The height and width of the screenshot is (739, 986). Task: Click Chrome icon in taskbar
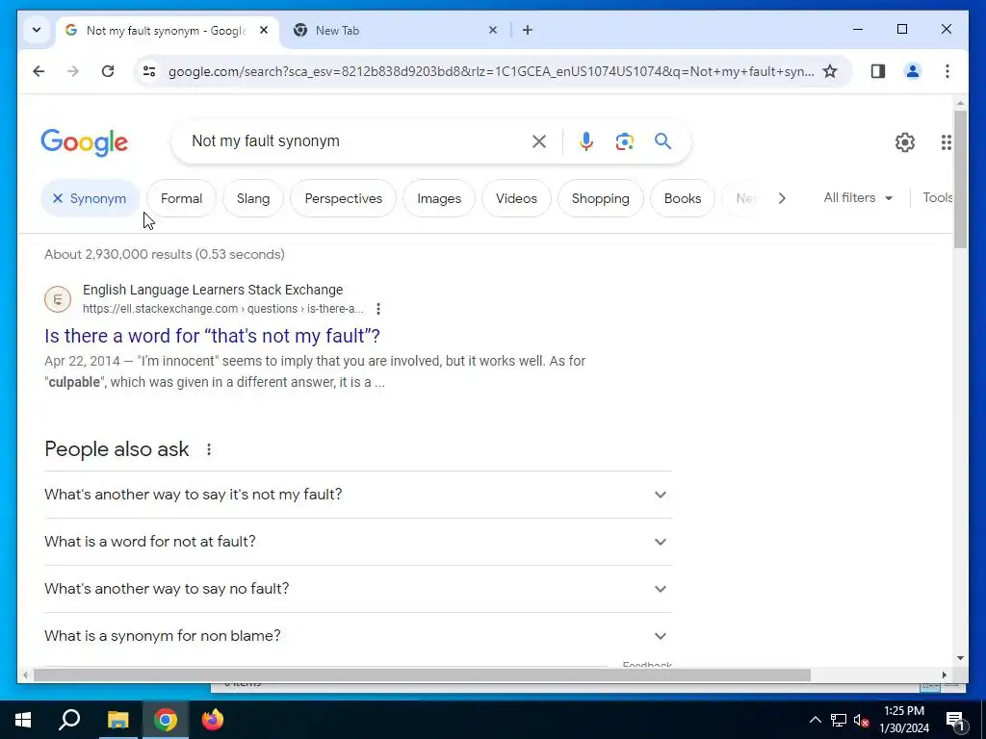pos(166,720)
